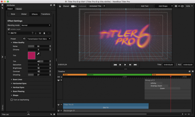The height and width of the screenshot is (117, 195).
Task: Click the timeline link chain icon
Action: tap(58, 77)
